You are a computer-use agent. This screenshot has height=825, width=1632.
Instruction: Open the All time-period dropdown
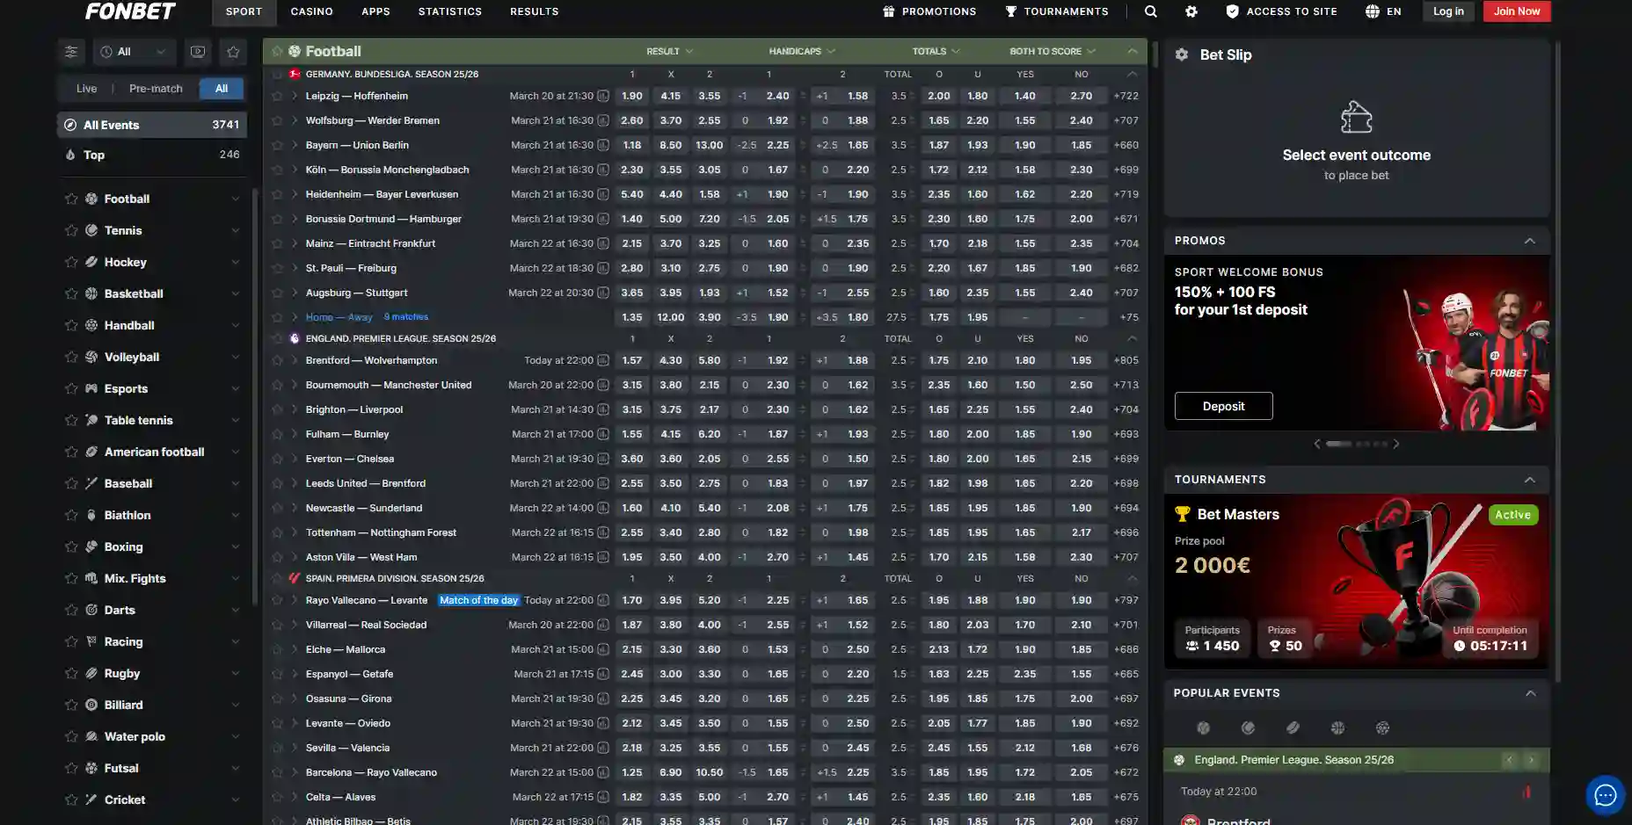pos(135,52)
